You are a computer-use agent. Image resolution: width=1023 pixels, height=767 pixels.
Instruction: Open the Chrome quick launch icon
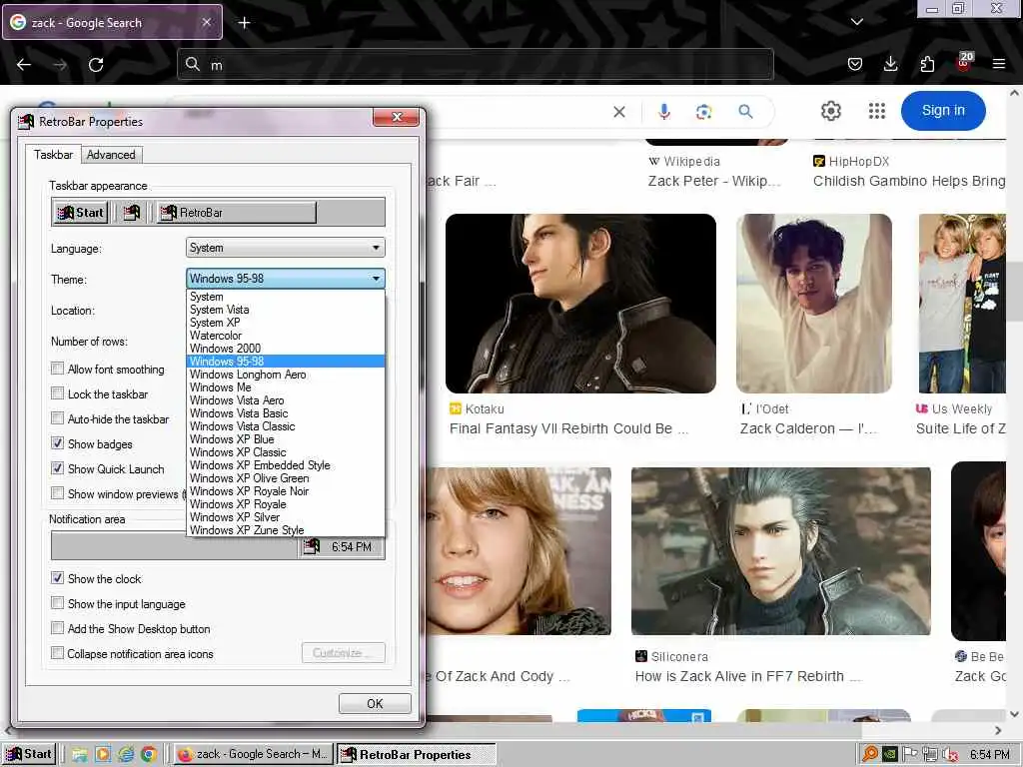[149, 755]
